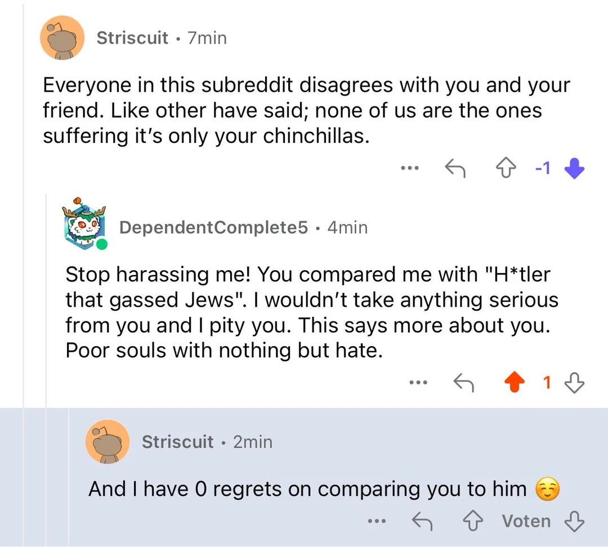Open DependentComplete5's profile via their username
608x547 pixels.
click(214, 227)
